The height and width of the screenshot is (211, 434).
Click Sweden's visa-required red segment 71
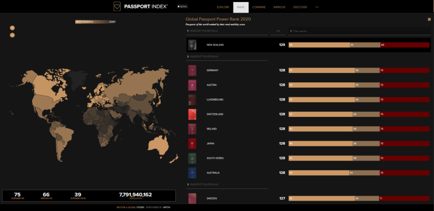pyautogui.click(x=404, y=198)
